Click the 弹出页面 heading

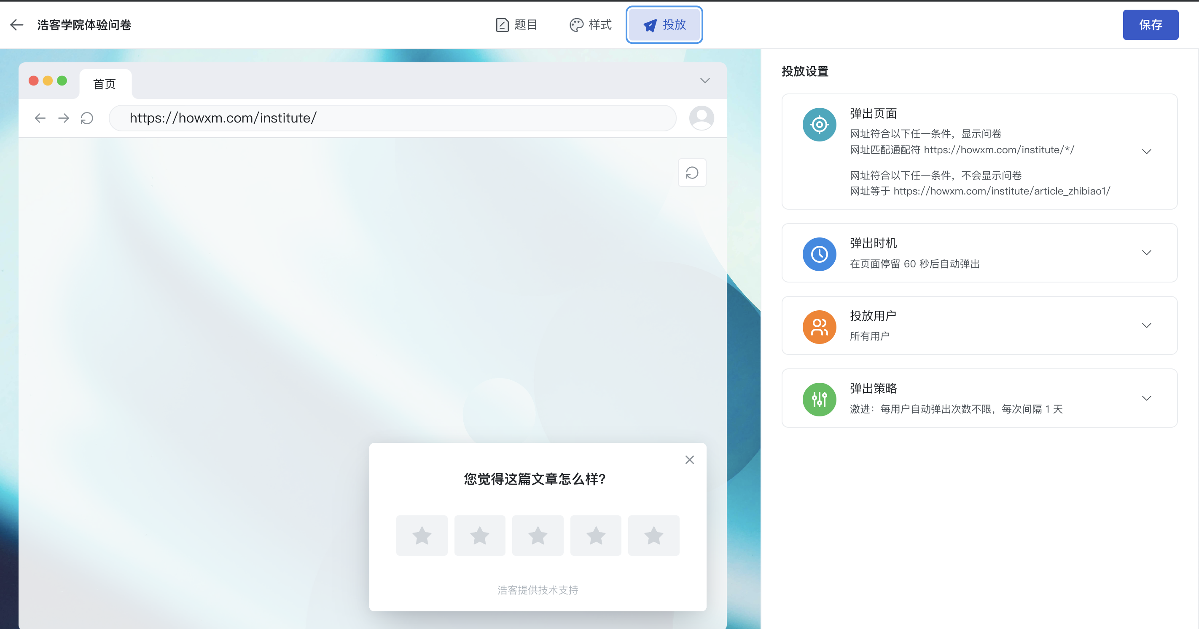873,113
